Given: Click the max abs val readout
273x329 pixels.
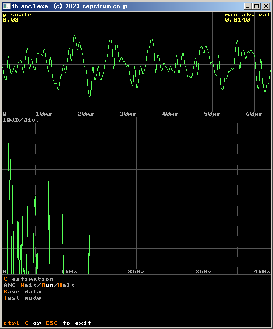Looking at the screenshot, I should pos(247,17).
